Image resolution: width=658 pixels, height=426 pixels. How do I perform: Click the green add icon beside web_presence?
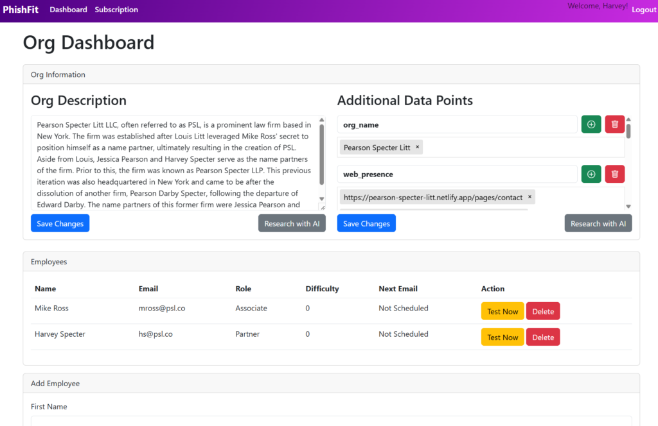tap(591, 174)
